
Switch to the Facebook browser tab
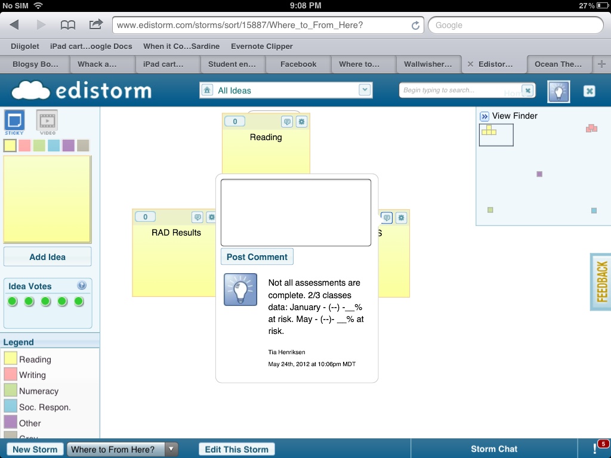298,64
